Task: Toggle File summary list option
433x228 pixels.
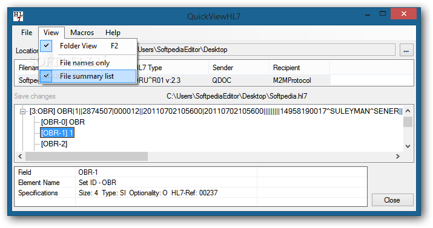Action: click(88, 76)
